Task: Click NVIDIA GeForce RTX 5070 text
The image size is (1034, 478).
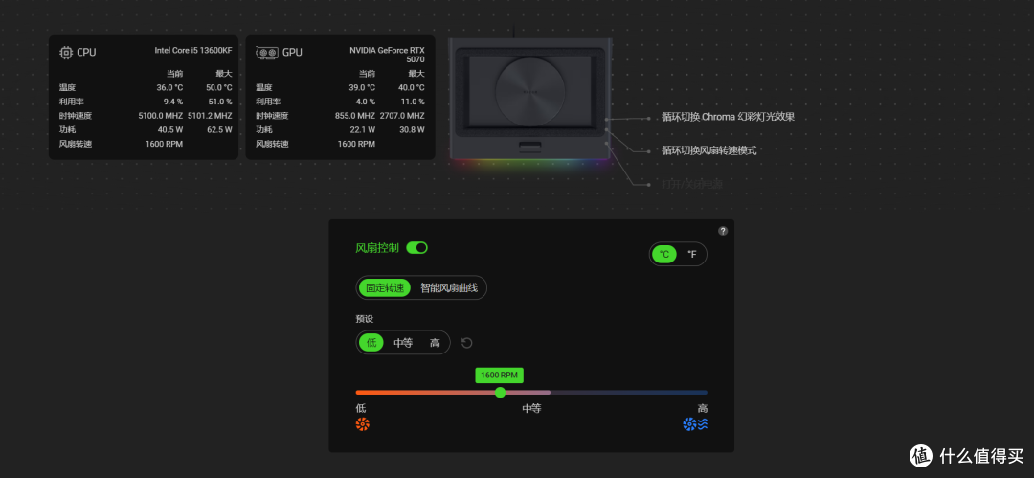Action: pos(388,55)
